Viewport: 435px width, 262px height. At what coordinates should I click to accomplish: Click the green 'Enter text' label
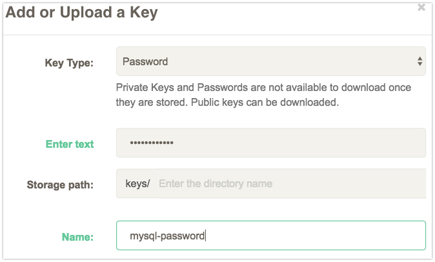pyautogui.click(x=70, y=144)
